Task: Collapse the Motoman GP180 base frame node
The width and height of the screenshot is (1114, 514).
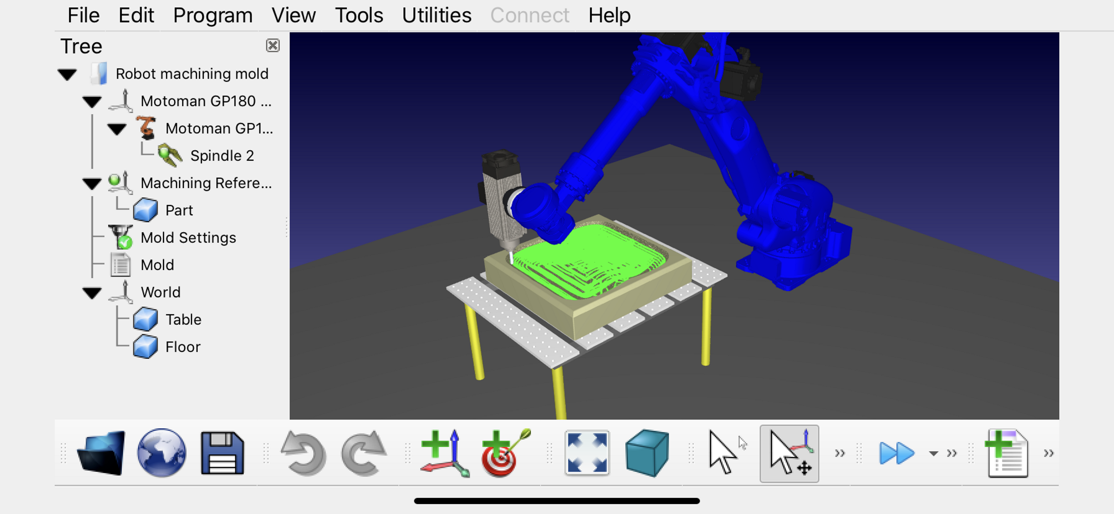Action: [92, 102]
